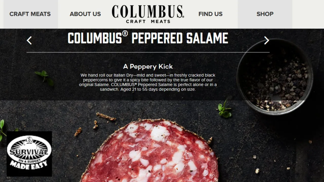Click the bowl of cracked peppercorns
324x182 pixels.
275,77
